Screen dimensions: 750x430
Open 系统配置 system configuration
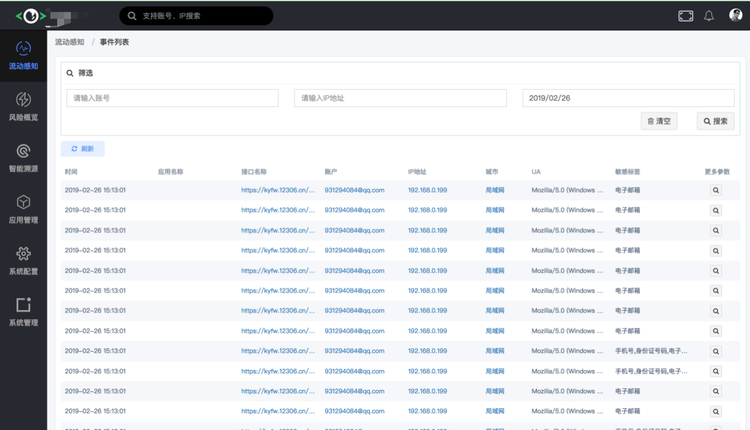click(23, 261)
